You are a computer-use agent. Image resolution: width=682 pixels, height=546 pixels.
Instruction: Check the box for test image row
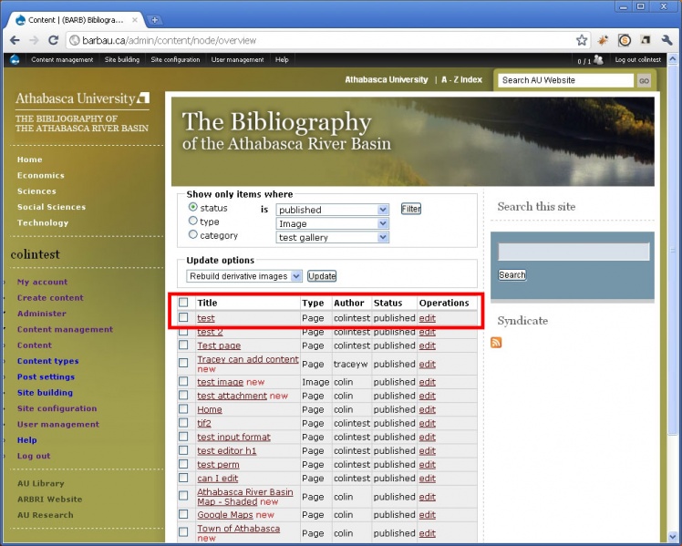click(x=183, y=381)
